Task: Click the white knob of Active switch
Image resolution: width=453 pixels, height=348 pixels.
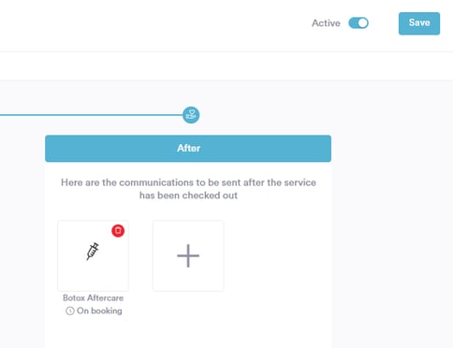Action: (x=363, y=22)
